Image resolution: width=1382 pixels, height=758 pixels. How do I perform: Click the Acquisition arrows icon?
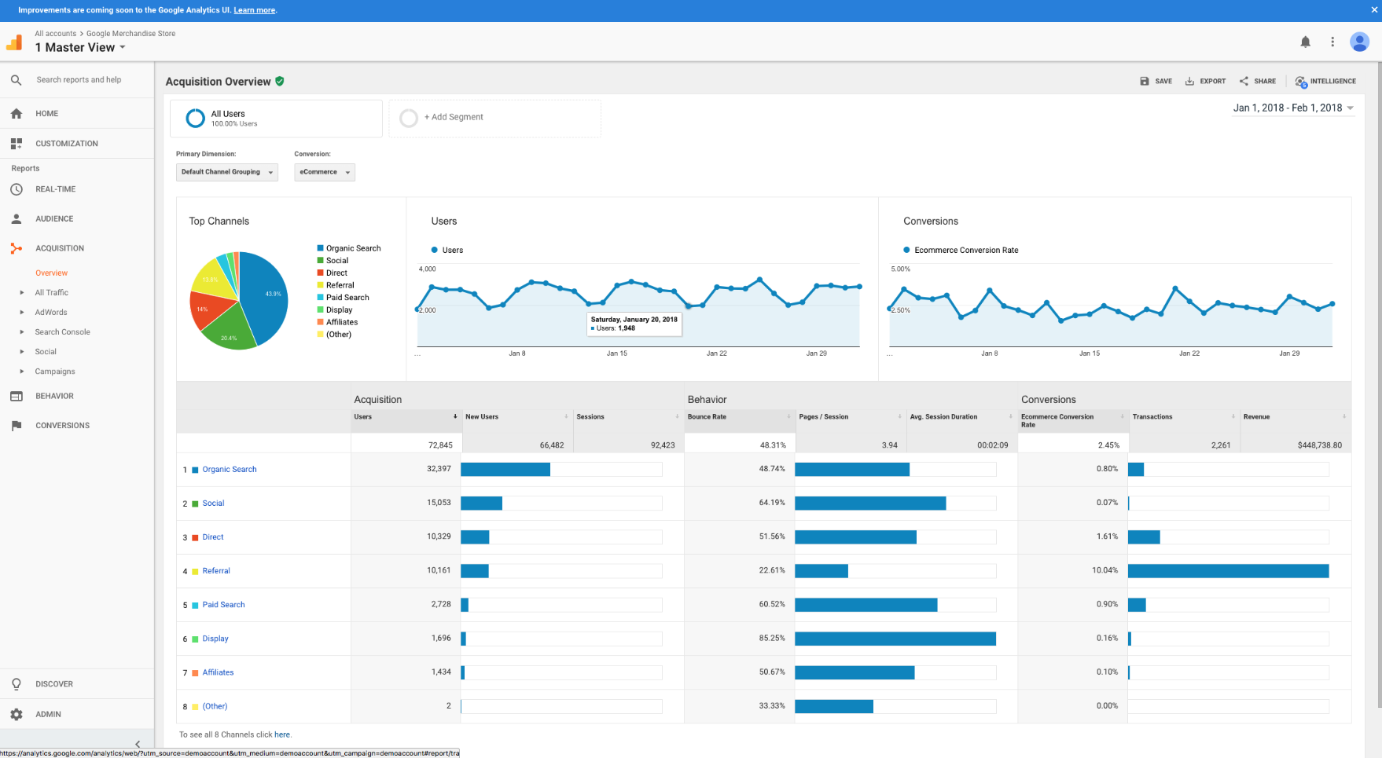(x=17, y=248)
